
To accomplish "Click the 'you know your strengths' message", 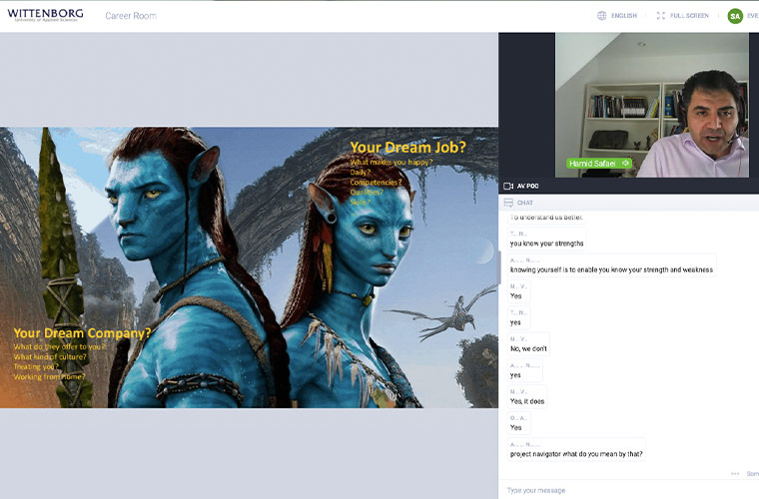I will tap(547, 240).
